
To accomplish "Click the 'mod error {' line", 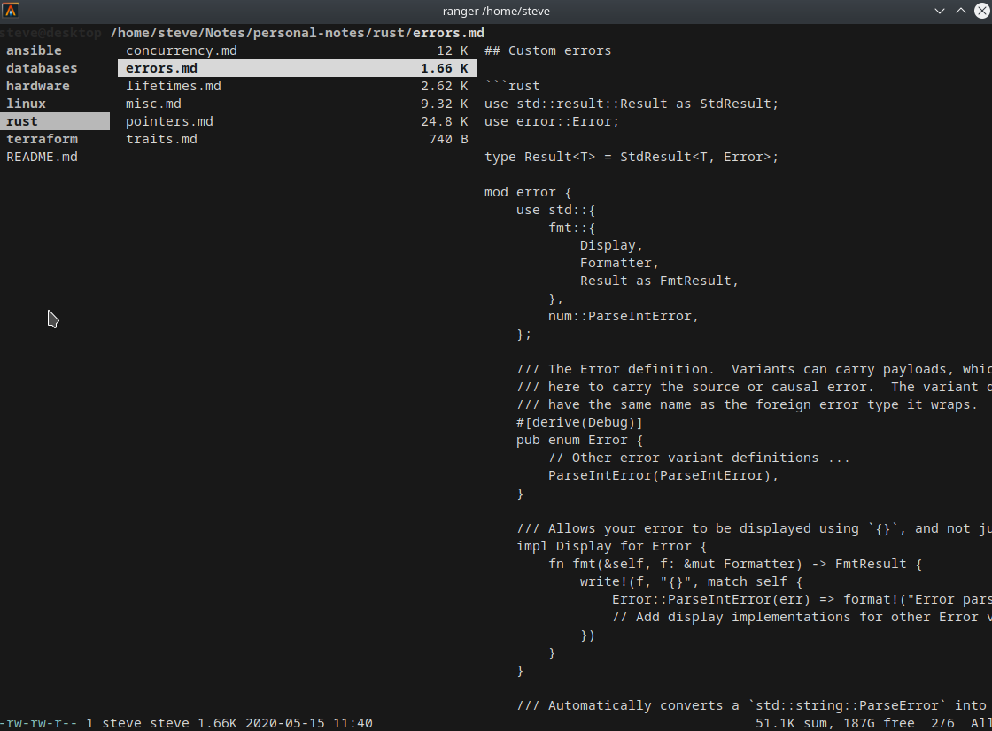I will pos(528,192).
